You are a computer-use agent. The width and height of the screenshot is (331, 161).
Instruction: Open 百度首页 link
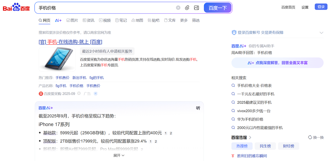tap(288, 7)
